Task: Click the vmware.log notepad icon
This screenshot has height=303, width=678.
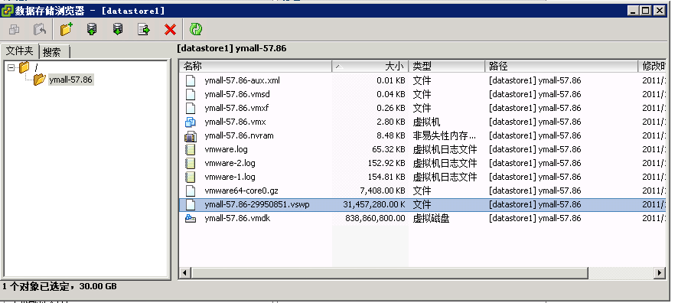Action: 191,149
